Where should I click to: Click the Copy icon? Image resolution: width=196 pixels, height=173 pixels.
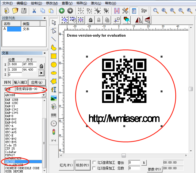tap(43, 11)
